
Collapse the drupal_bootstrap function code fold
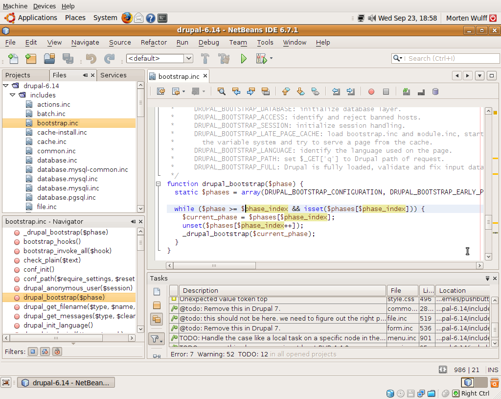tap(158, 184)
